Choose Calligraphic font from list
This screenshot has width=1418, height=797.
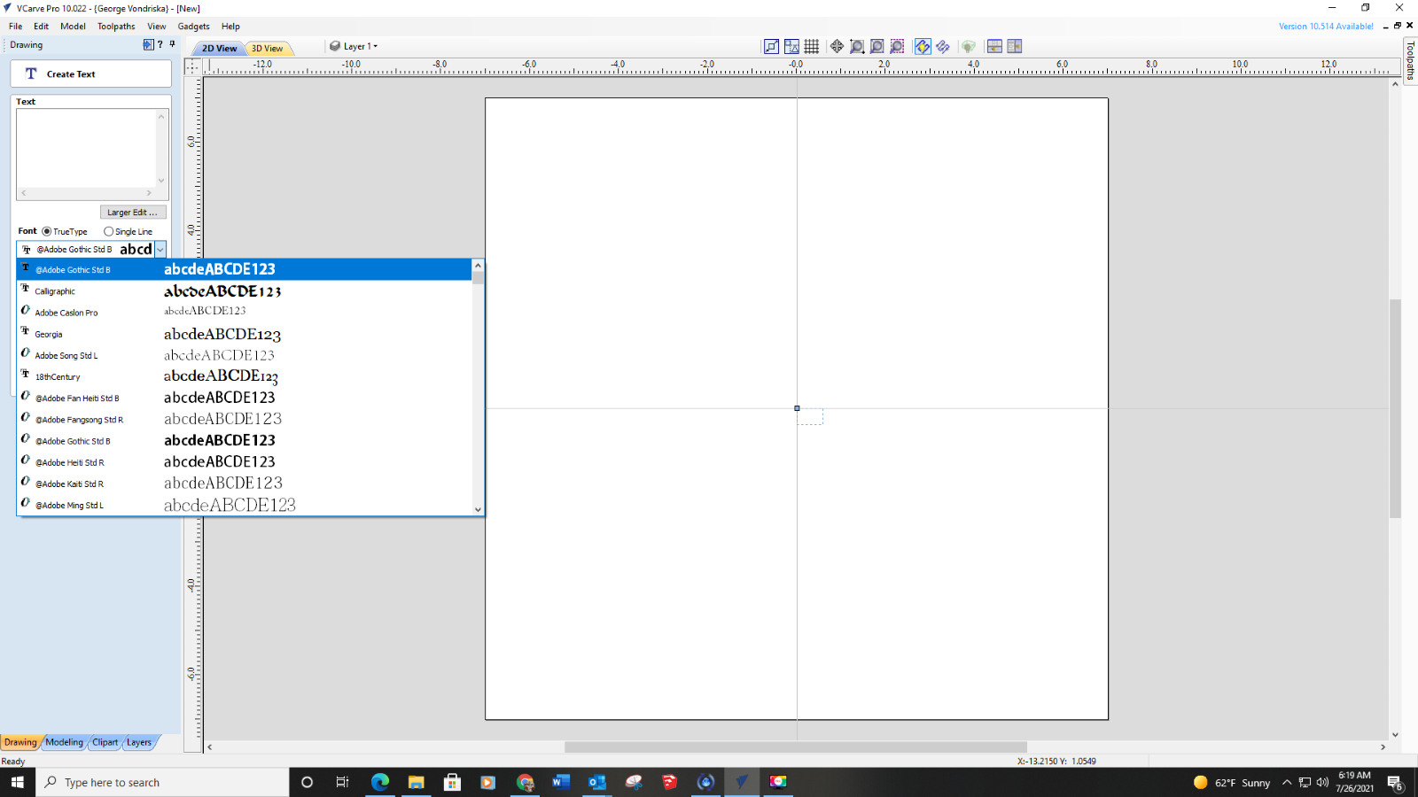245,291
